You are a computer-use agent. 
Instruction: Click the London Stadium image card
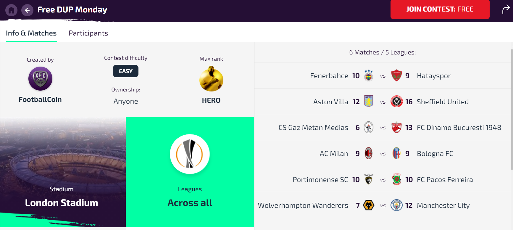(63, 172)
